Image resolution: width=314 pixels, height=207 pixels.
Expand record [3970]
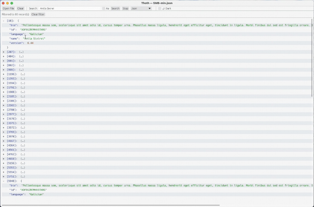[x=3, y=136]
